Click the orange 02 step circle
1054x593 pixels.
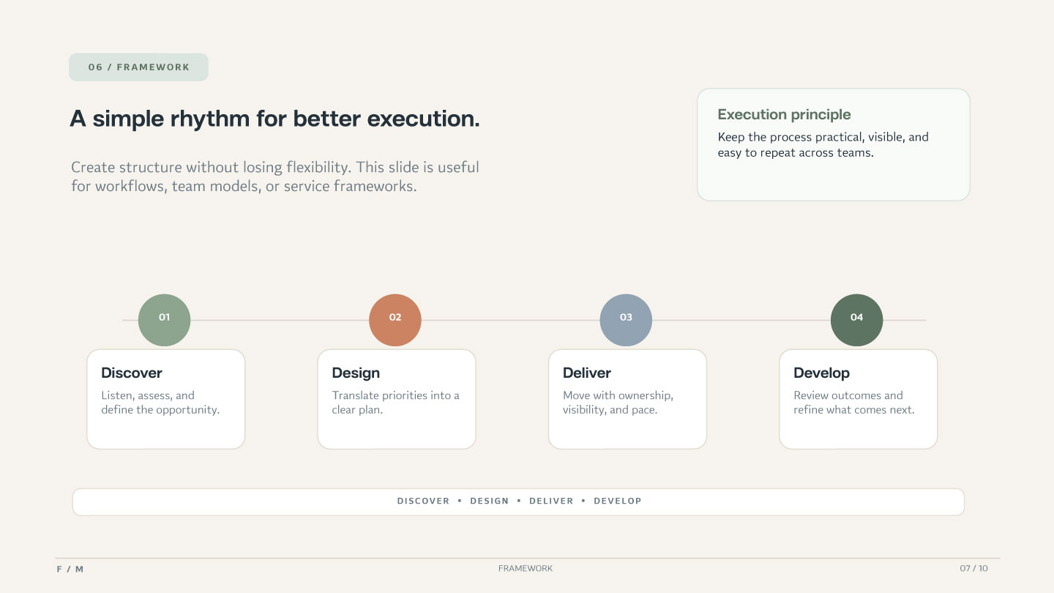point(395,320)
